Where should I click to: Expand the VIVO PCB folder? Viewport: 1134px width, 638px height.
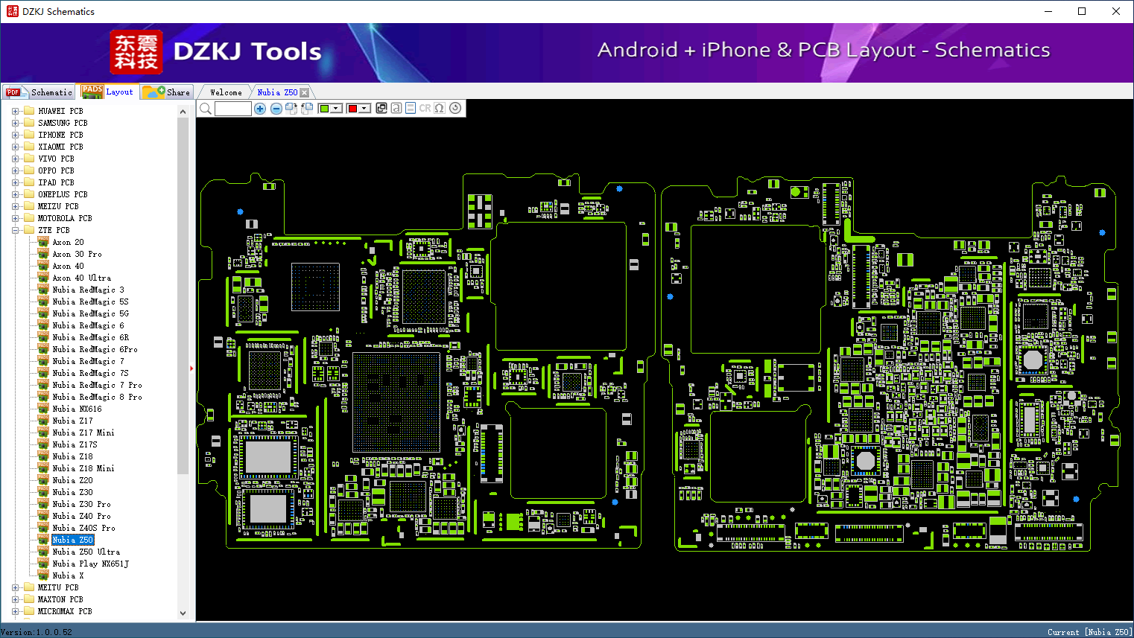pos(15,159)
